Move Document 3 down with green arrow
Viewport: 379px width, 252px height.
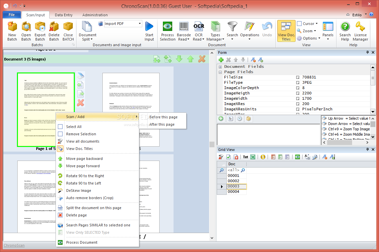(x=179, y=59)
